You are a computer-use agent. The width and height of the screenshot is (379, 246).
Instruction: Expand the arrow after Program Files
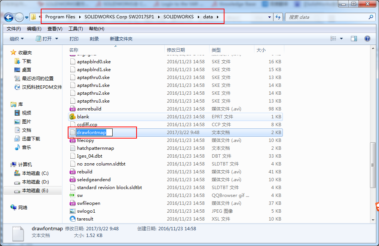(x=80, y=17)
